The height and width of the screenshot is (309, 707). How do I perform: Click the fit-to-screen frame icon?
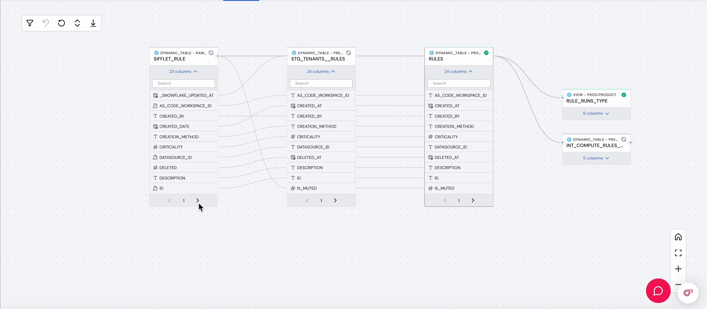click(678, 253)
